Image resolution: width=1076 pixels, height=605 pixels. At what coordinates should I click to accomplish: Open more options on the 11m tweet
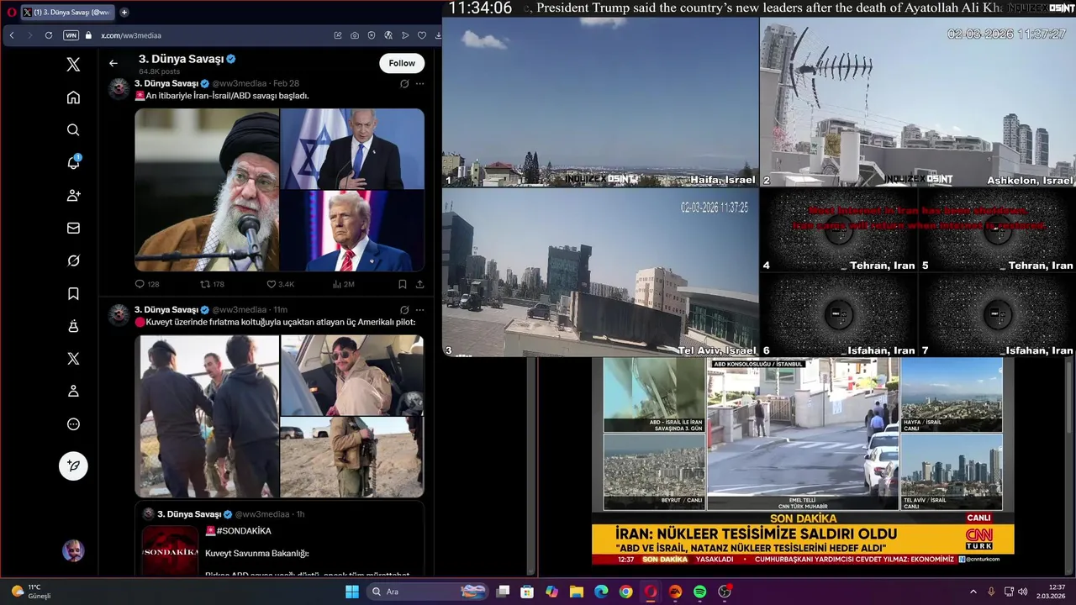tap(419, 309)
